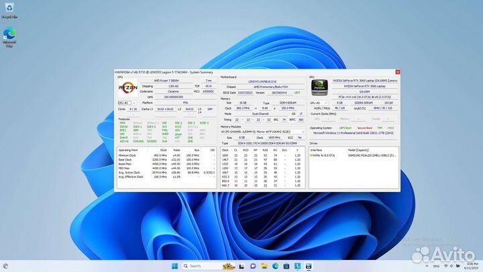The height and width of the screenshot is (272, 483).
Task: Open Microsoft Store from the taskbar
Action: coord(286,266)
